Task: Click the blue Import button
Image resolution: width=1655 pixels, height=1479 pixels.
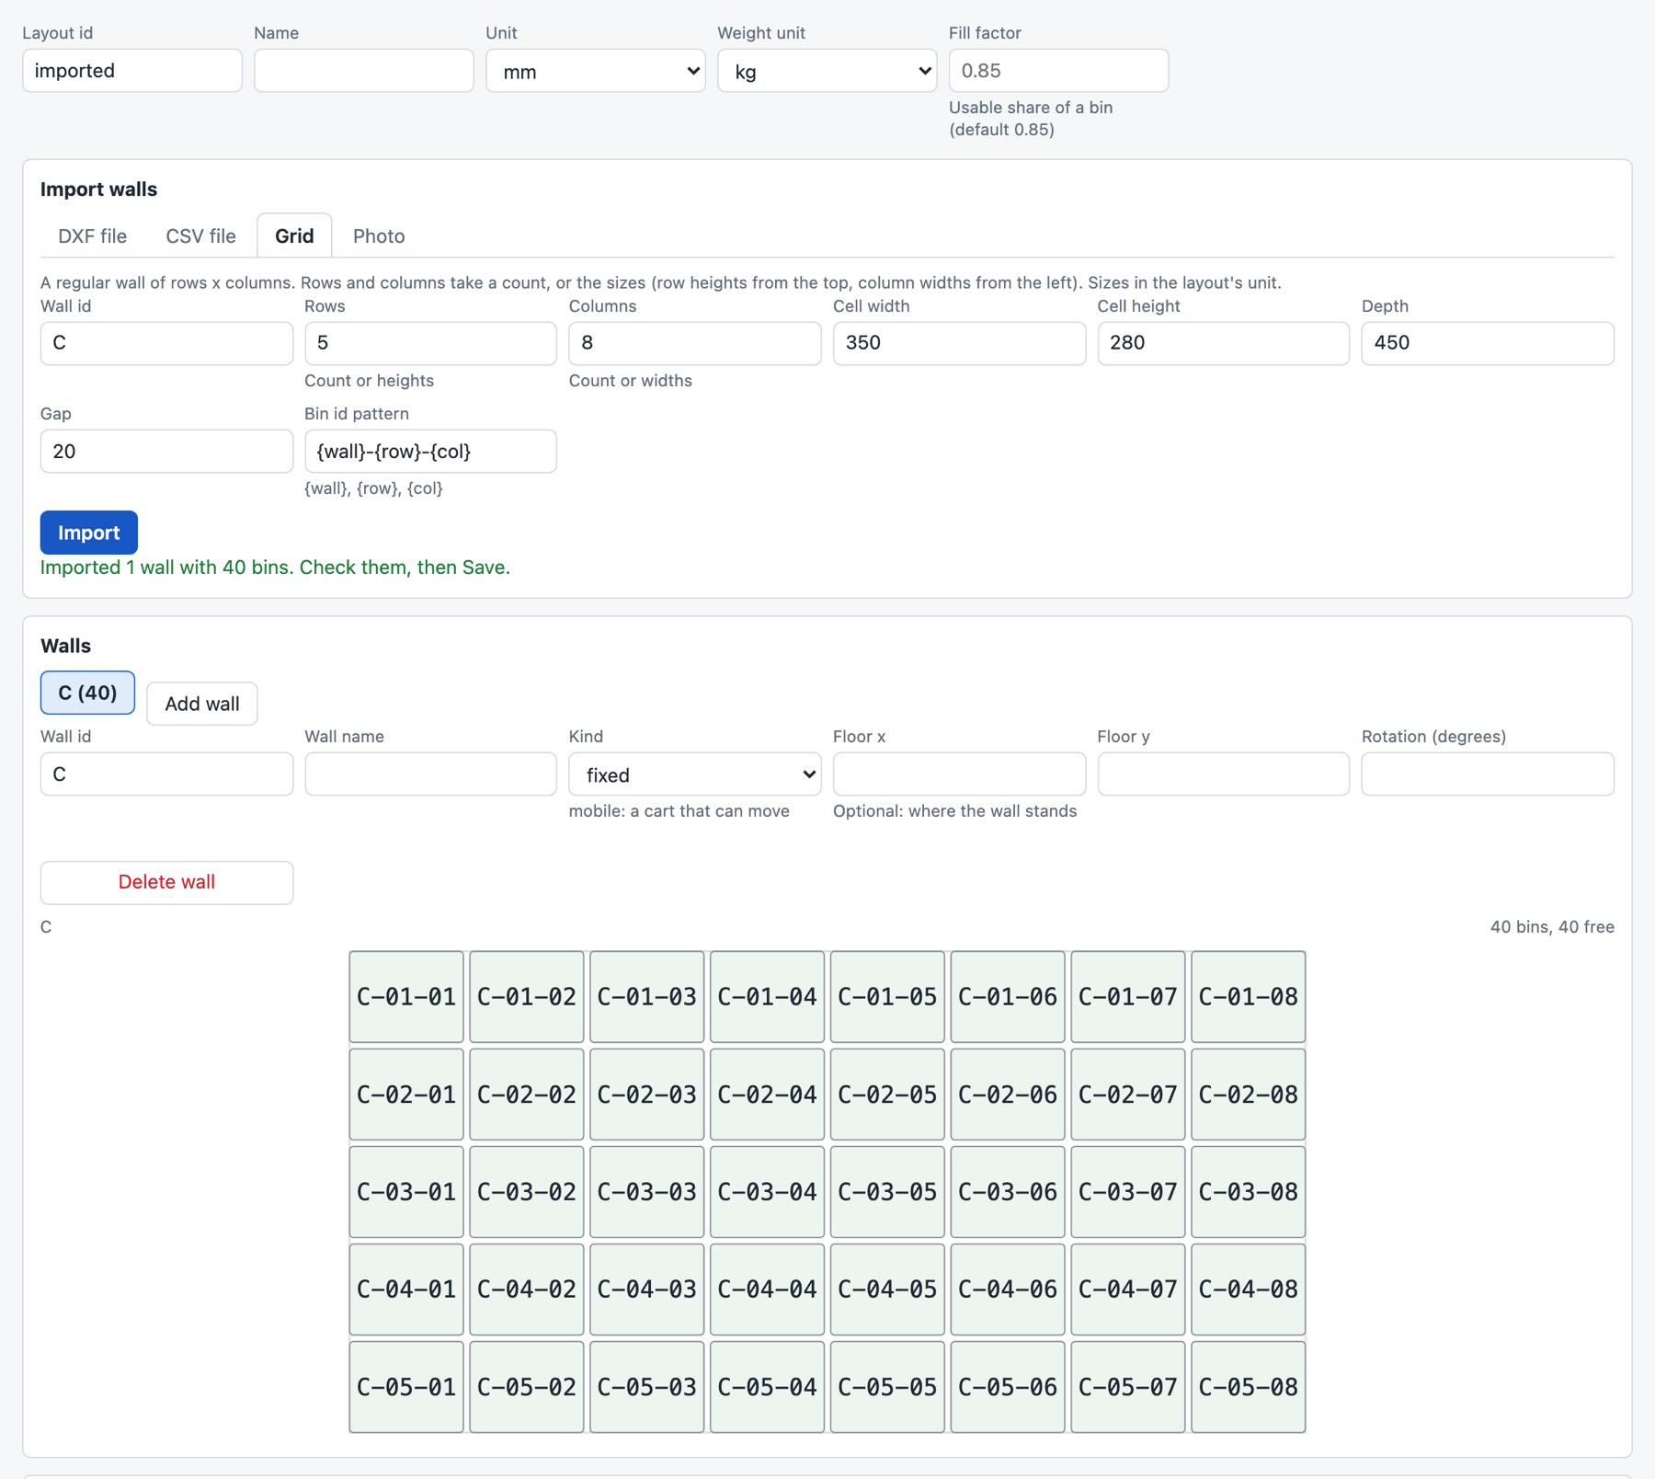Action: pos(89,533)
